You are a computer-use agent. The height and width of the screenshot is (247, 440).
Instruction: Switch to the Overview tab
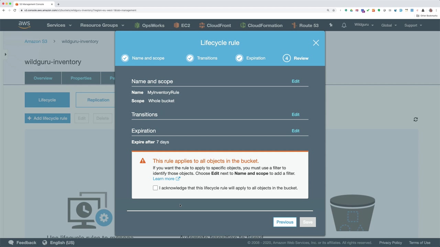43,78
